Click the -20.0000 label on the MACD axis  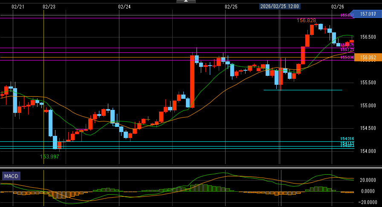pos(367,202)
